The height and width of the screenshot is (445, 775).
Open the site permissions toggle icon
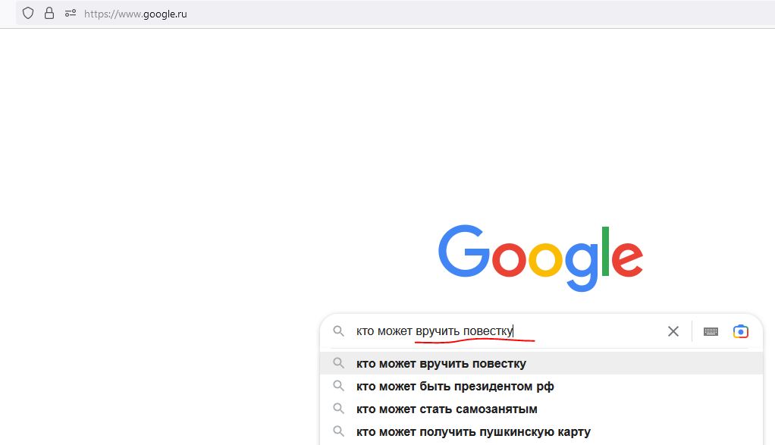pyautogui.click(x=70, y=13)
